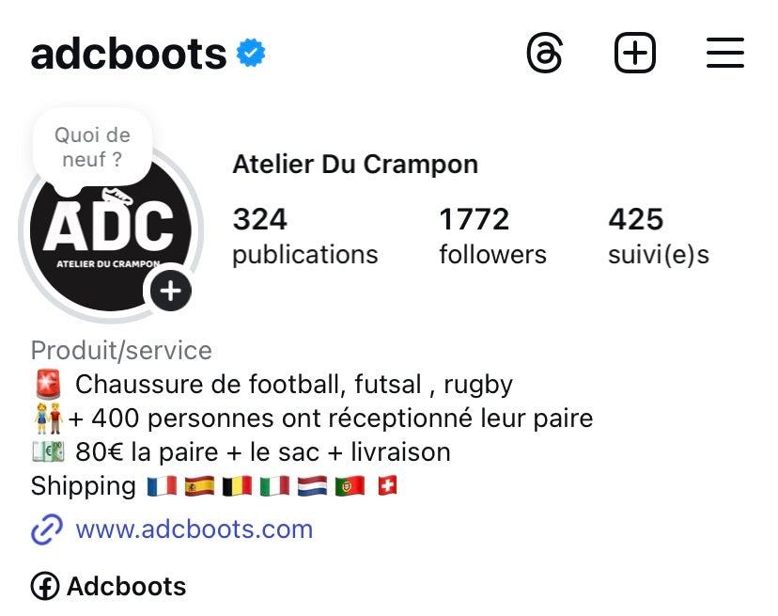778x616 pixels.
Task: Open the 1772 followers list
Action: 492,236
